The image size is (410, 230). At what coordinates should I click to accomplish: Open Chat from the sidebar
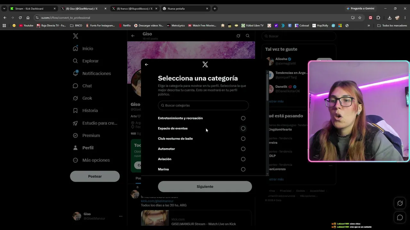82,86
